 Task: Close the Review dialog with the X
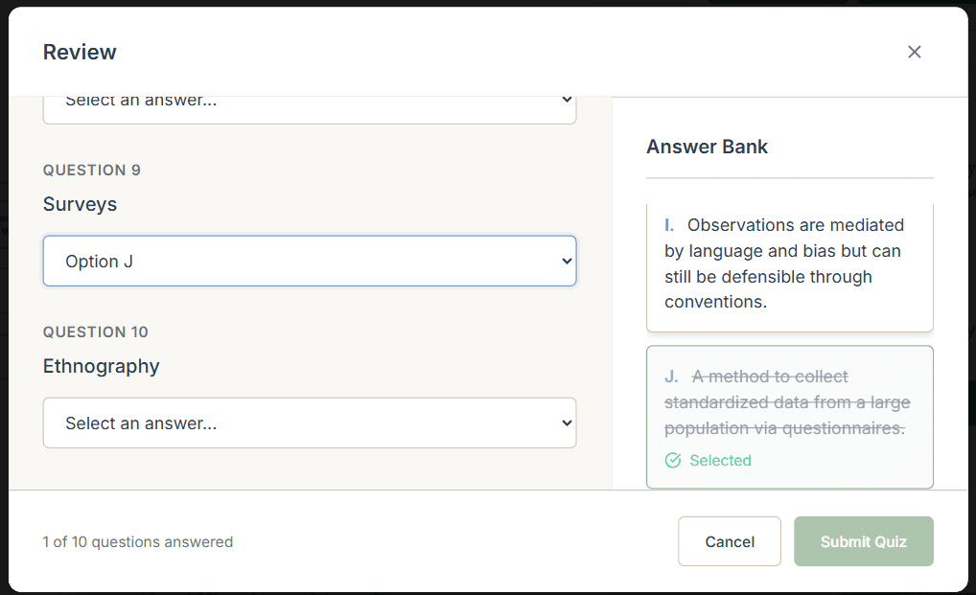coord(914,52)
